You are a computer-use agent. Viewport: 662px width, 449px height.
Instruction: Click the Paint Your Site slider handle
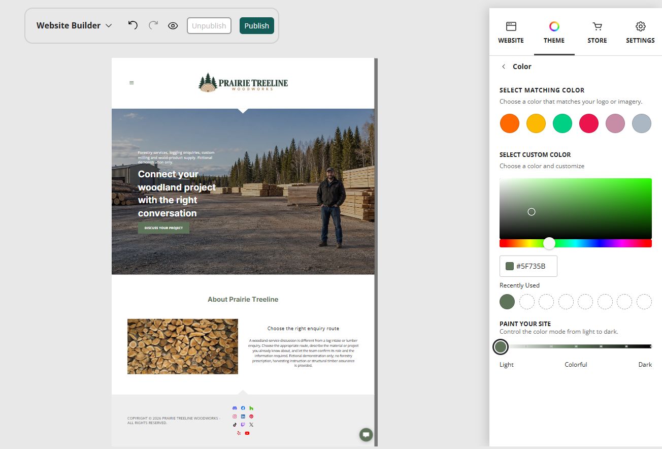pos(501,347)
